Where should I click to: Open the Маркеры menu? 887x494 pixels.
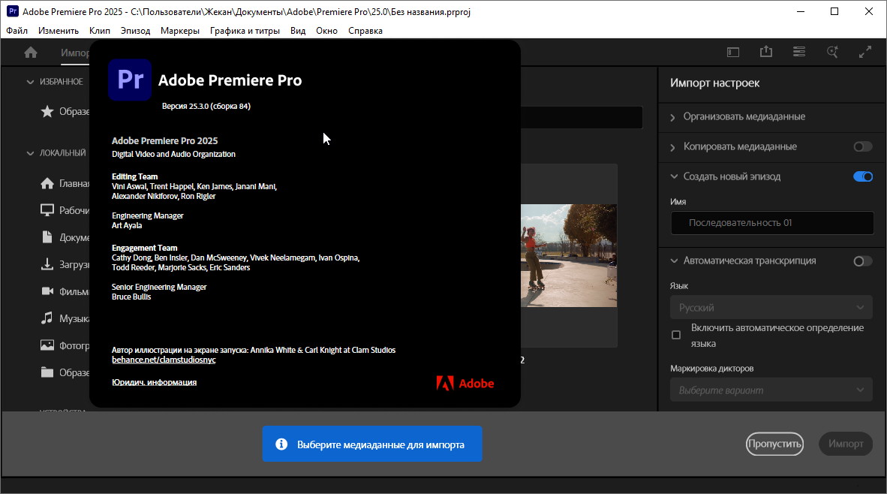click(x=180, y=31)
